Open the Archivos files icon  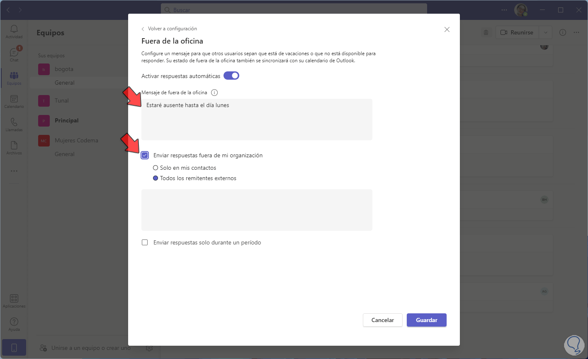[14, 147]
